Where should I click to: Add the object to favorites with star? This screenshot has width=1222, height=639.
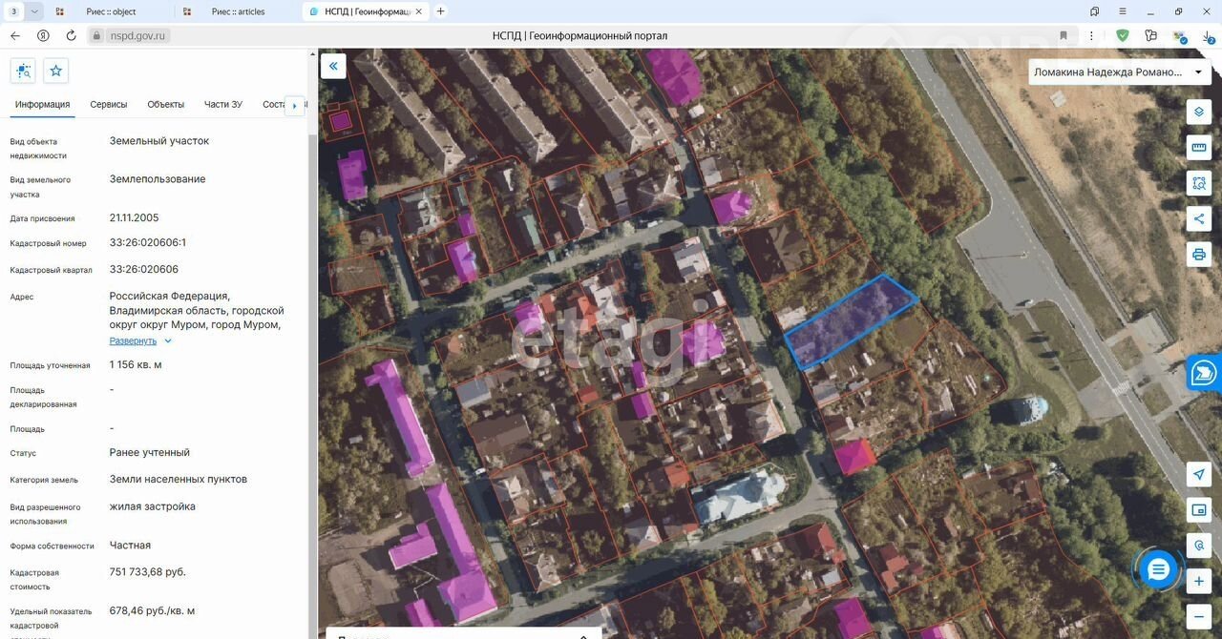[55, 71]
